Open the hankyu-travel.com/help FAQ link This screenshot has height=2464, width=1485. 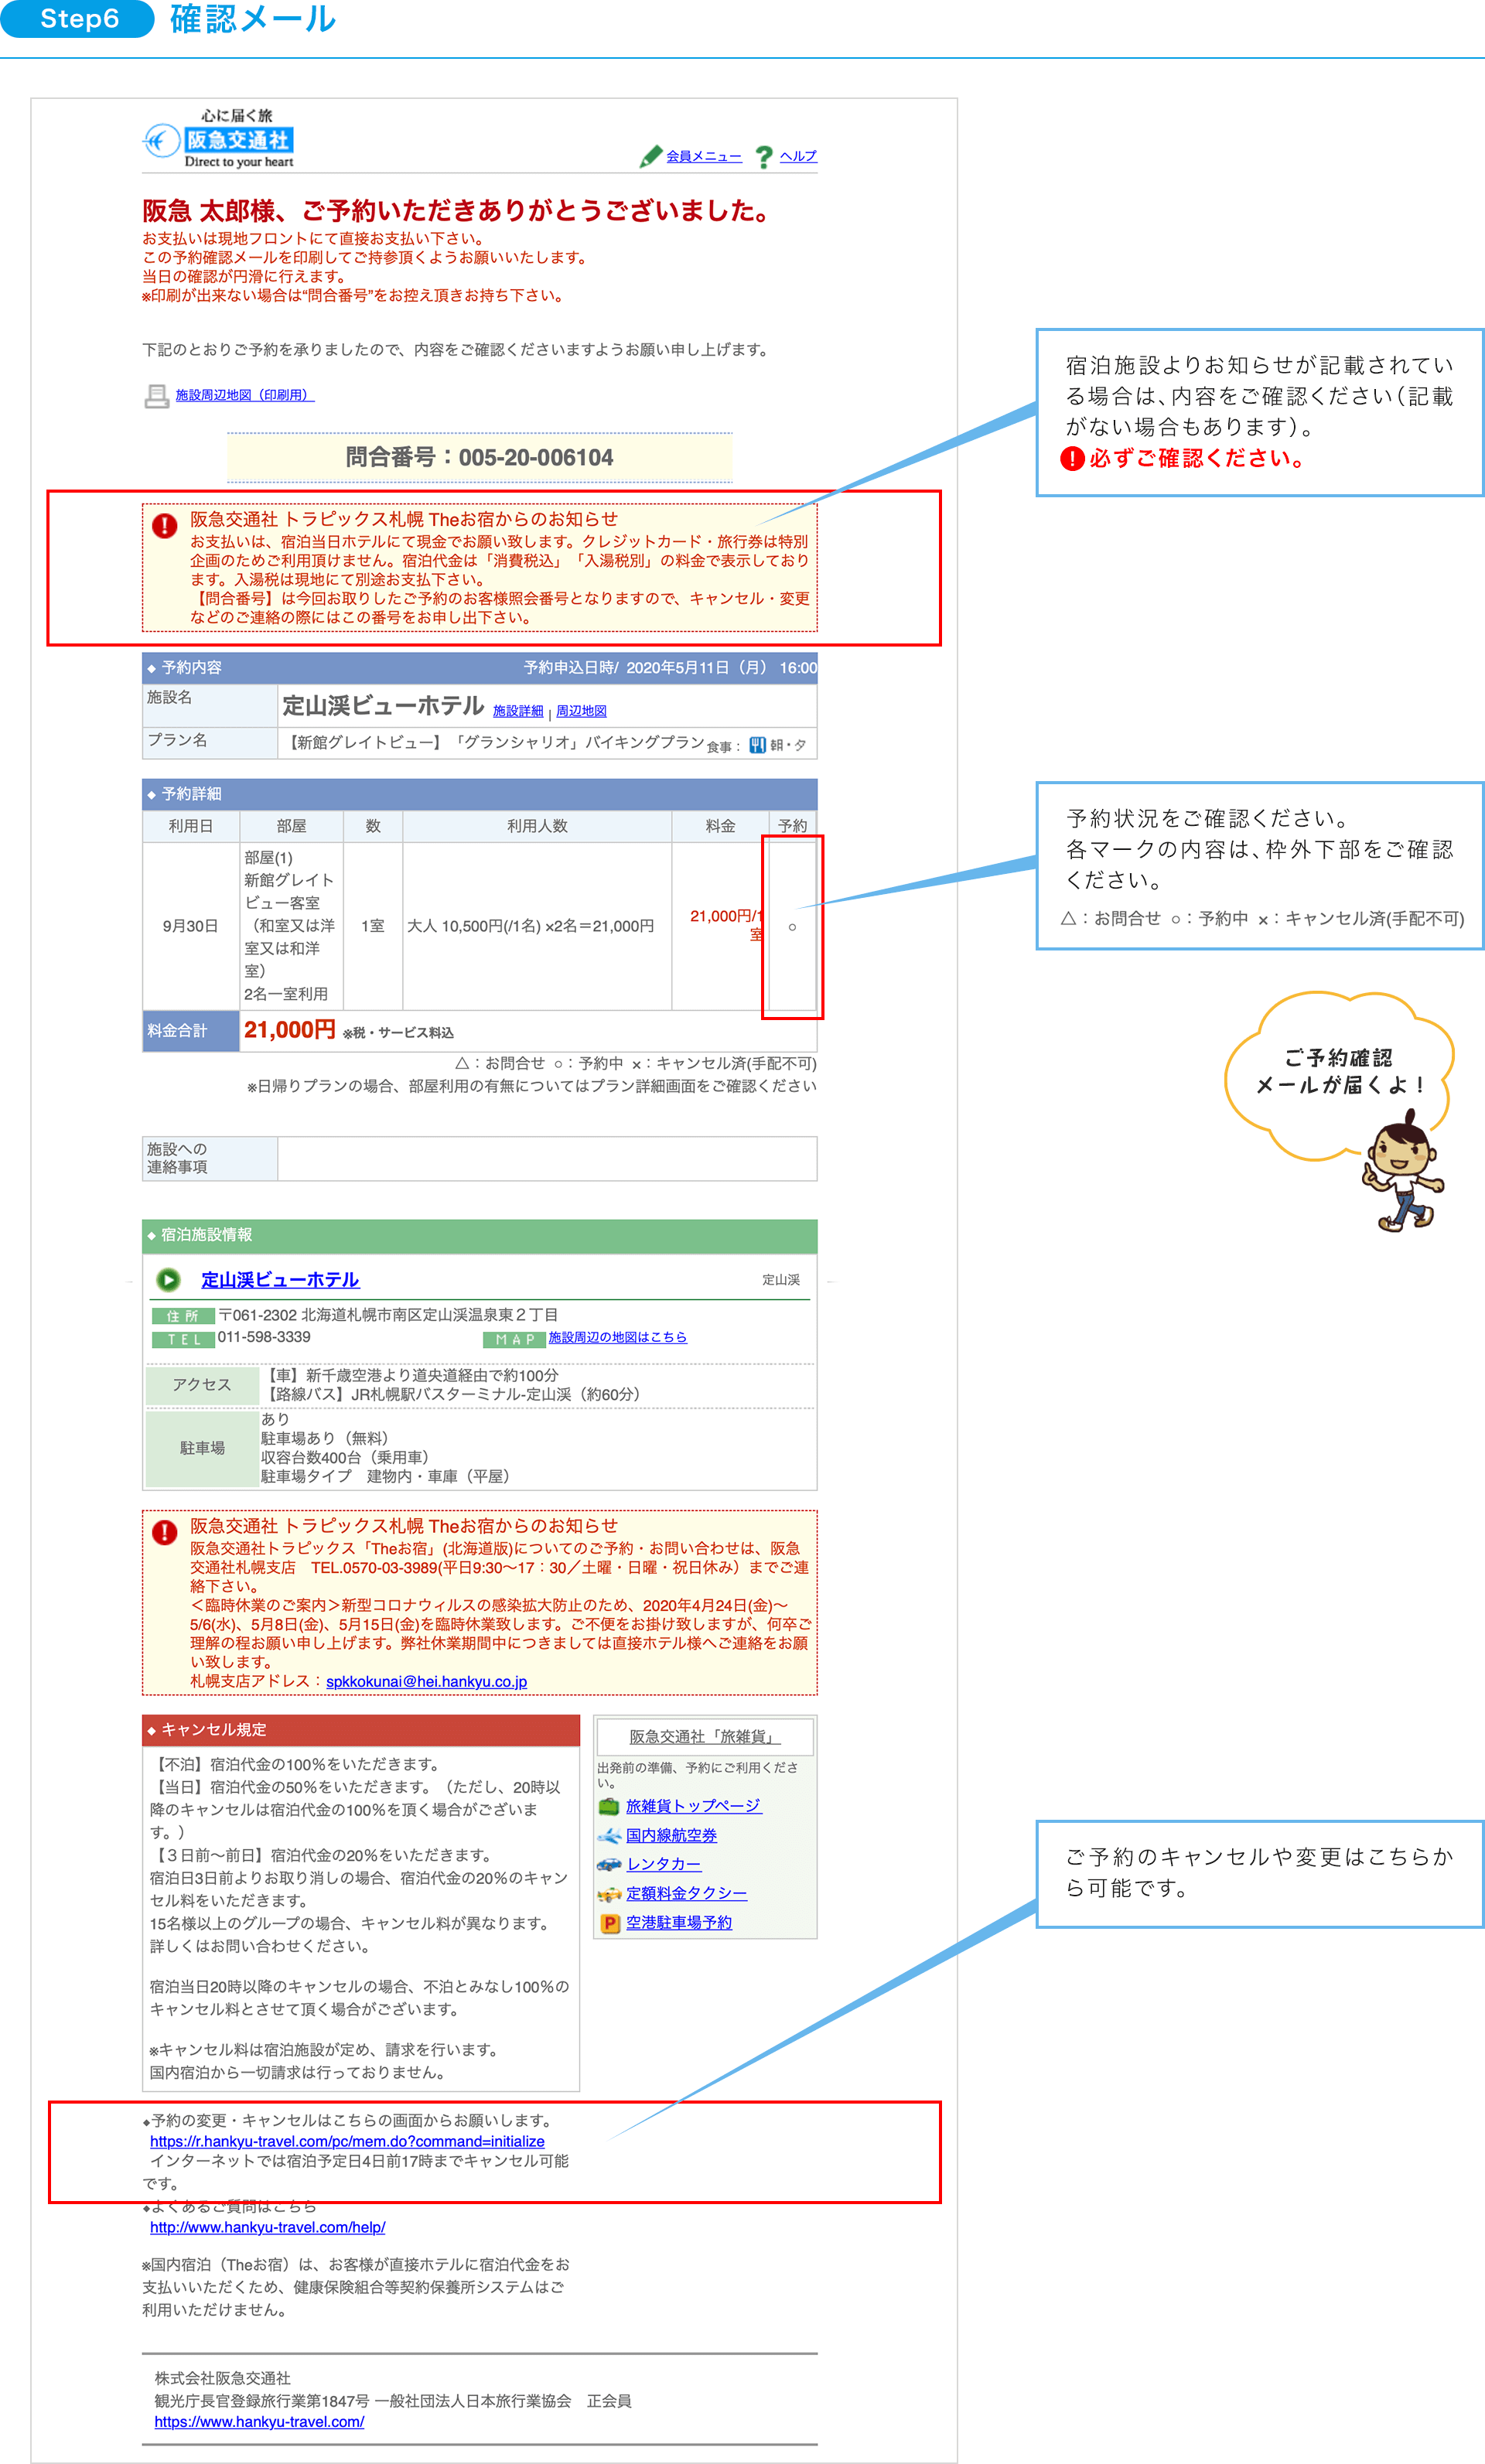pos(267,2227)
